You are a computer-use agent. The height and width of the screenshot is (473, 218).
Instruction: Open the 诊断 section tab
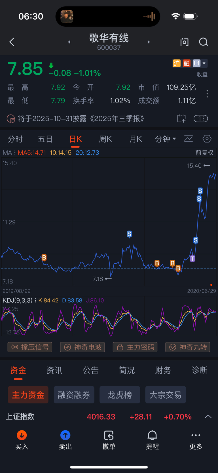click(x=199, y=370)
